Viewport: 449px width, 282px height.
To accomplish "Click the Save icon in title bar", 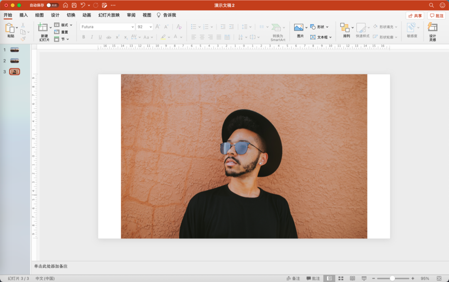I will [x=74, y=5].
